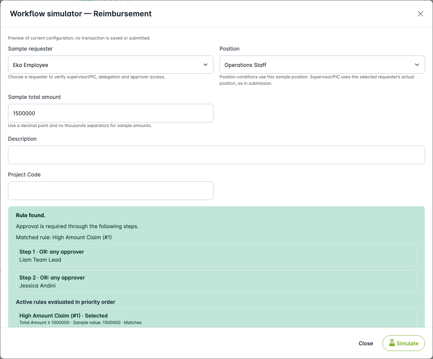Viewport: 433px width, 359px height.
Task: Click 'Matched rule: High Amount Claim (#1)' text
Action: pyautogui.click(x=64, y=237)
